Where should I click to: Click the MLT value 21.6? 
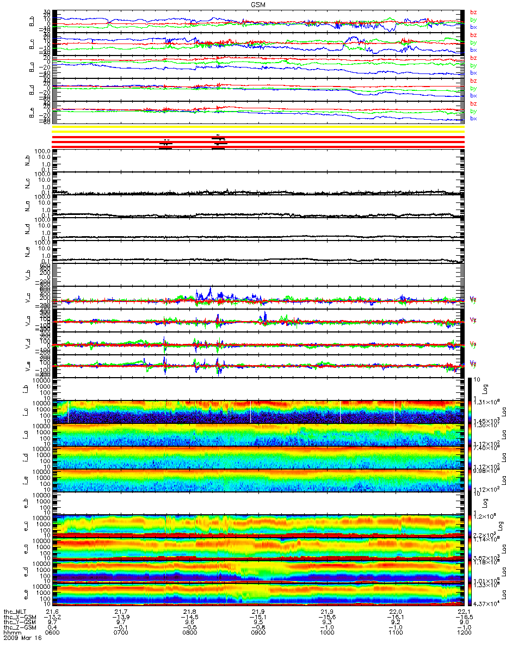click(53, 612)
